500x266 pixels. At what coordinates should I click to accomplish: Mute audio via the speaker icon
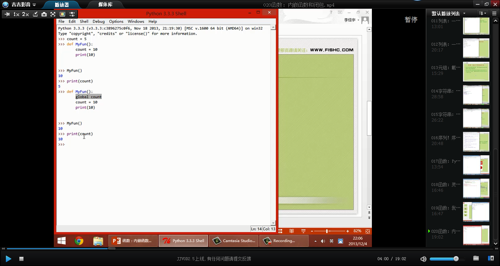pyautogui.click(x=423, y=259)
